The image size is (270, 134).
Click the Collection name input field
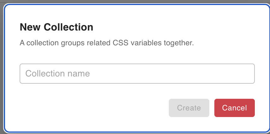[137, 74]
